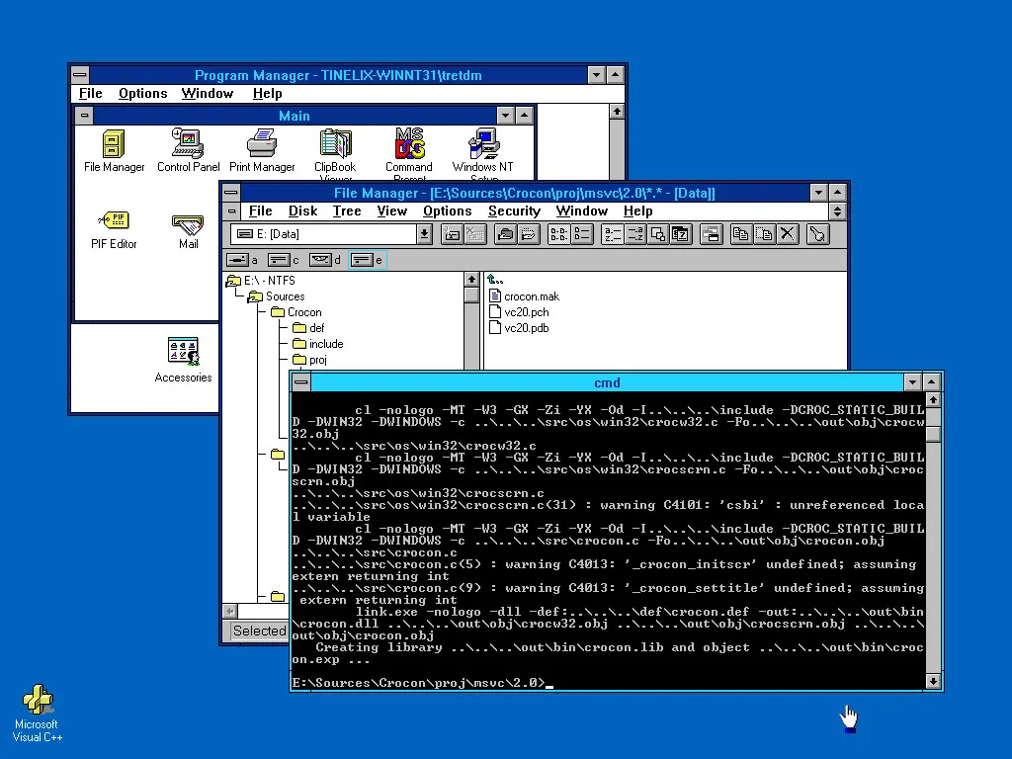Select floppy drive a in drive bar
Screen dimensions: 1012x759
(x=243, y=260)
